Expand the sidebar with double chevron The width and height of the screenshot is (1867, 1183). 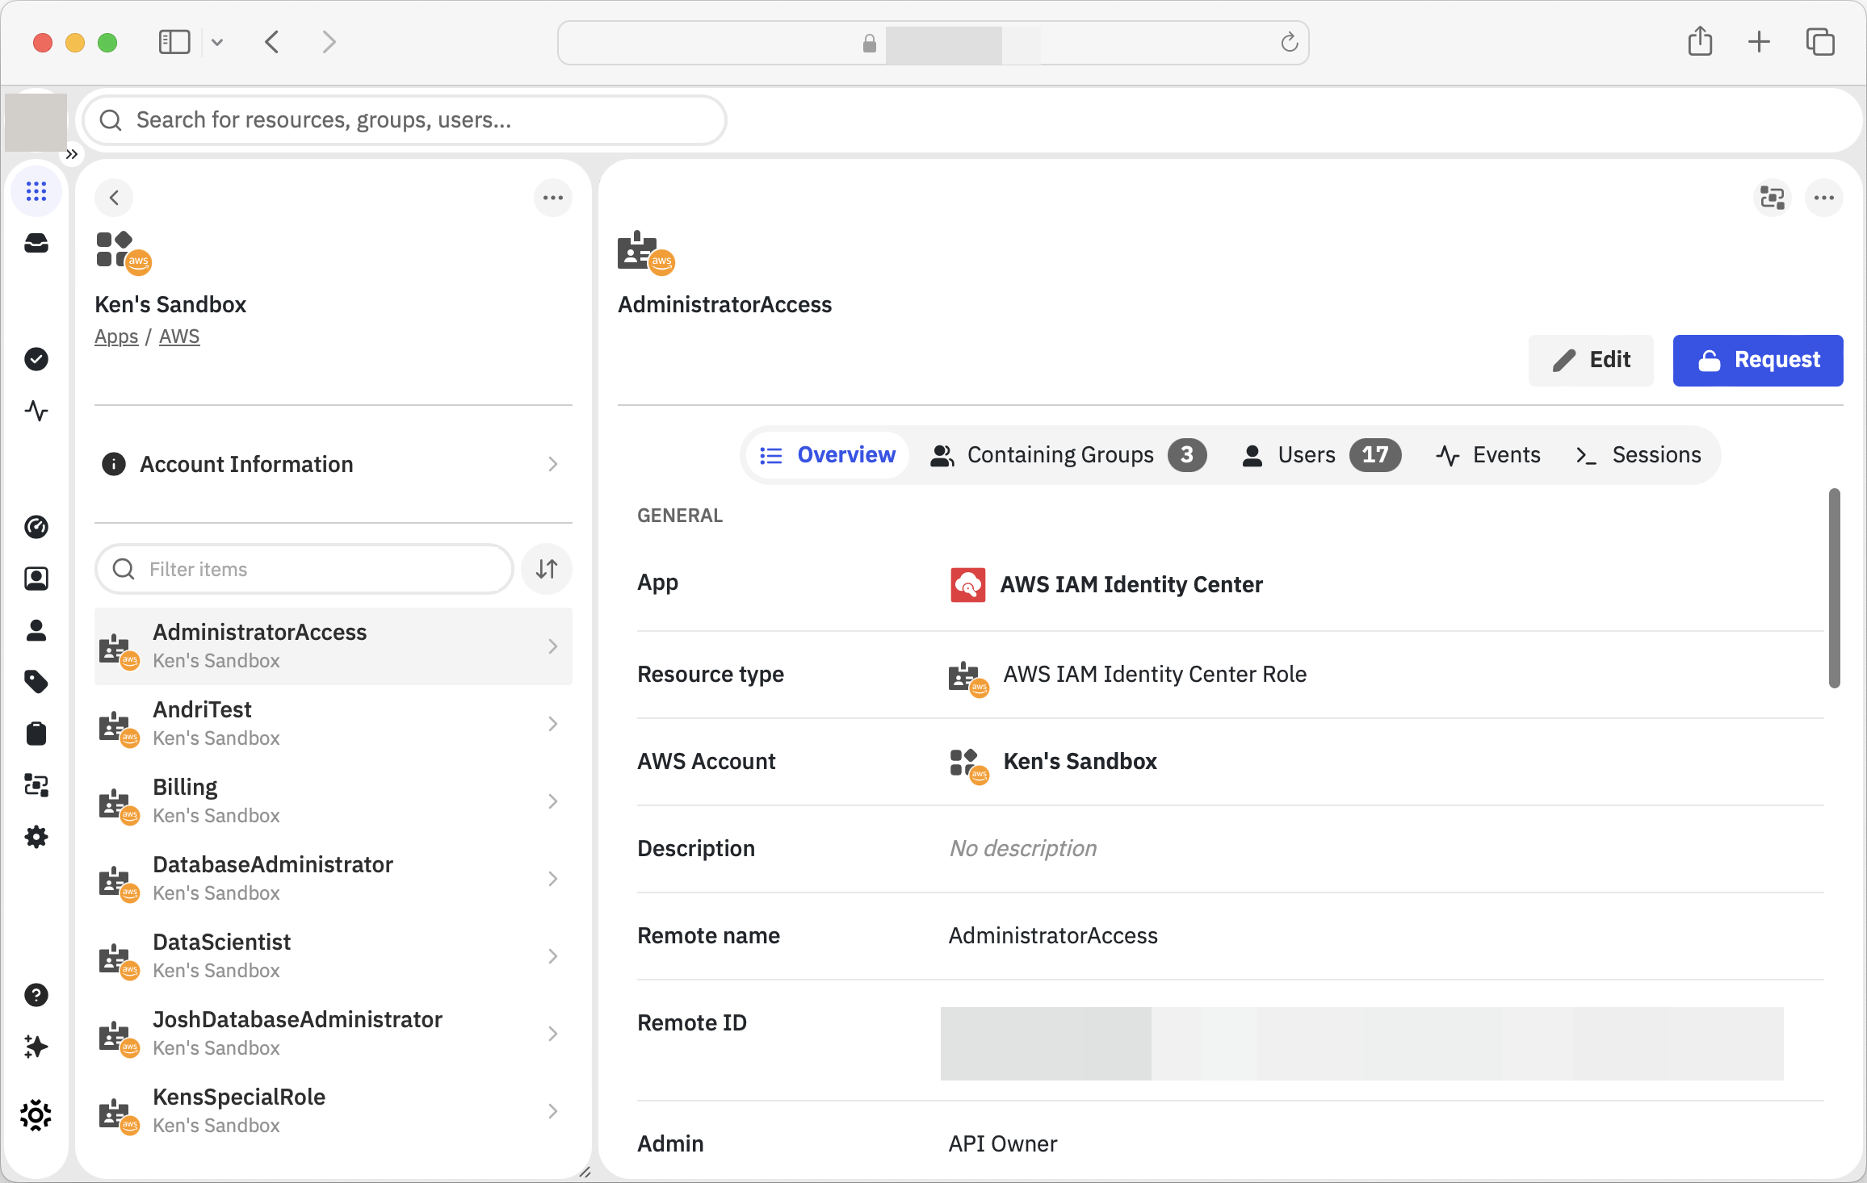[72, 154]
